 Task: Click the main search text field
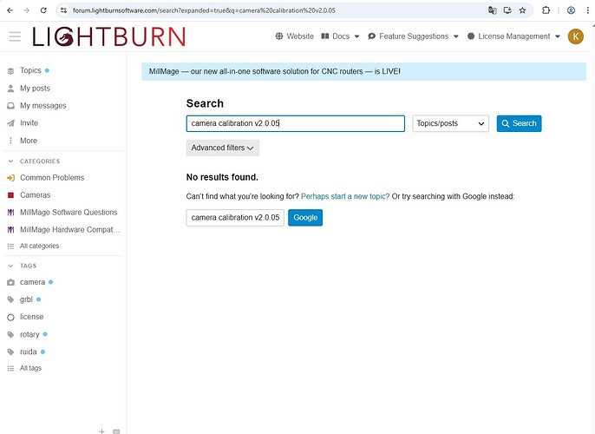295,123
